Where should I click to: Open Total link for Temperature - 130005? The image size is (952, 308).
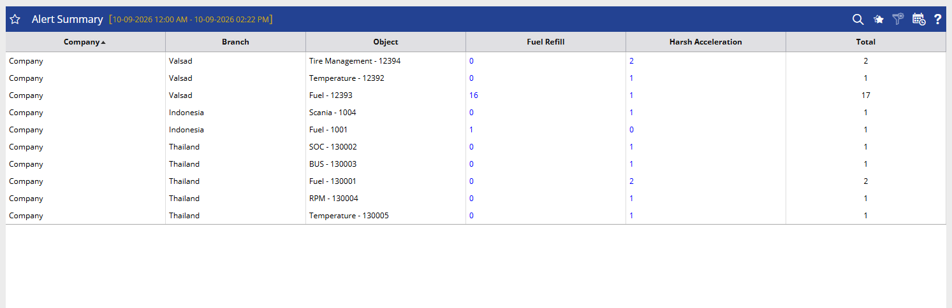click(866, 216)
